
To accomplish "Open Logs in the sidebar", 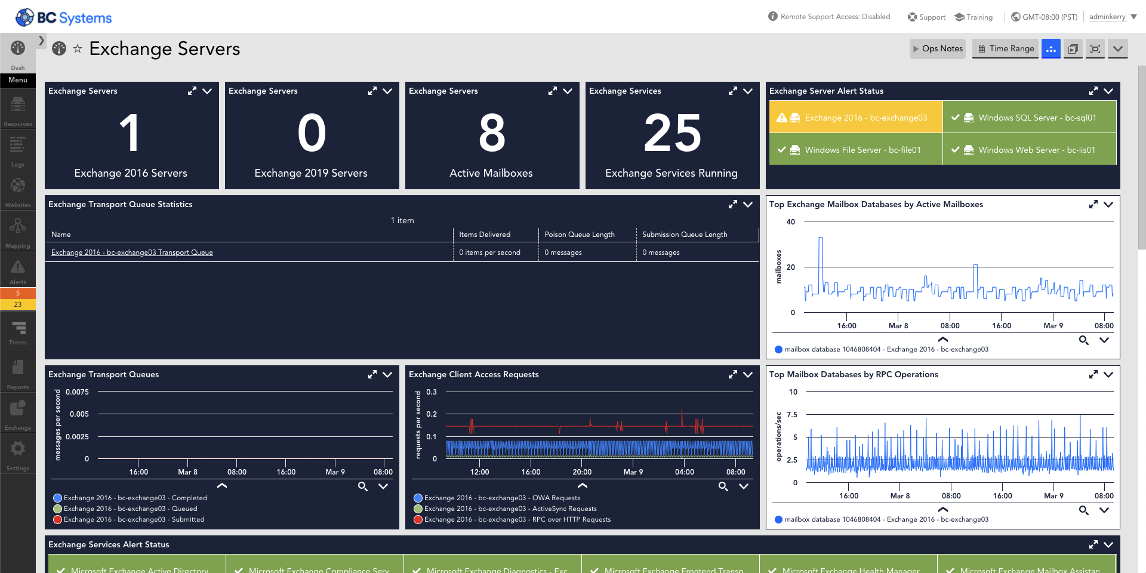I will coord(18,150).
